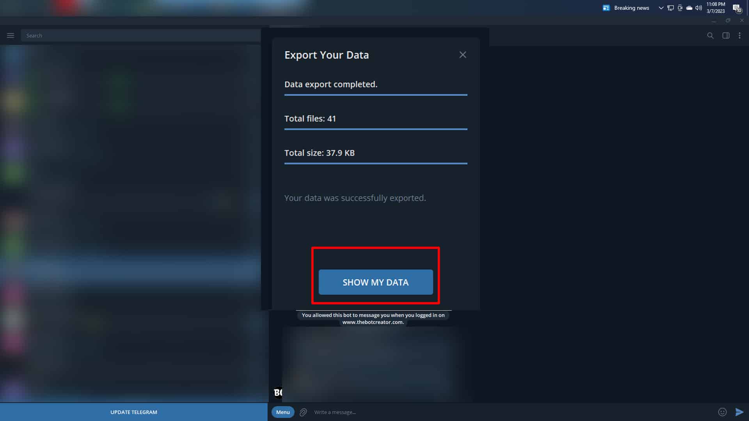Image resolution: width=749 pixels, height=421 pixels.
Task: Click the emoji icon in message bar
Action: (722, 412)
